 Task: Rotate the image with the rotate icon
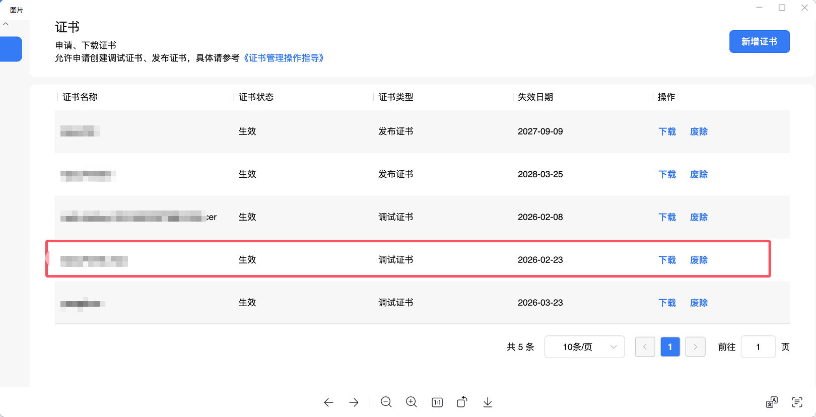tap(462, 402)
